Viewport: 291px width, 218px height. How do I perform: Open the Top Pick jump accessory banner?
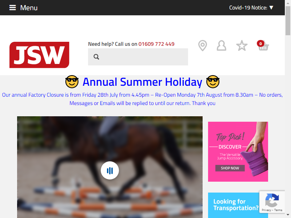pos(238,152)
